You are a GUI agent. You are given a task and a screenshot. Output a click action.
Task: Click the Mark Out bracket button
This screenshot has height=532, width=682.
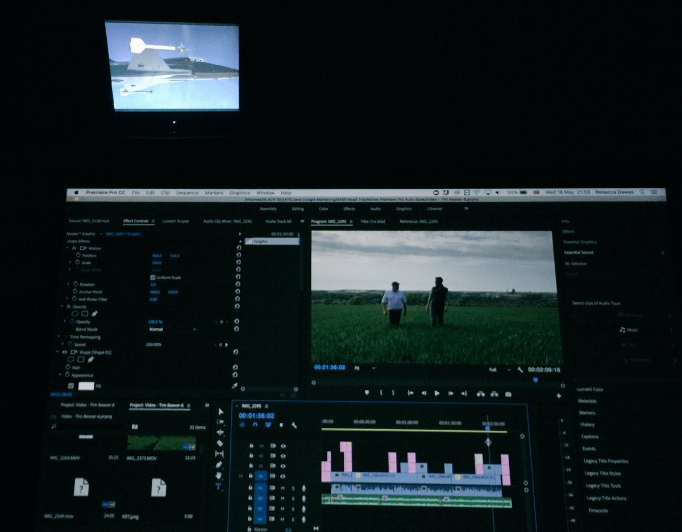tap(394, 393)
